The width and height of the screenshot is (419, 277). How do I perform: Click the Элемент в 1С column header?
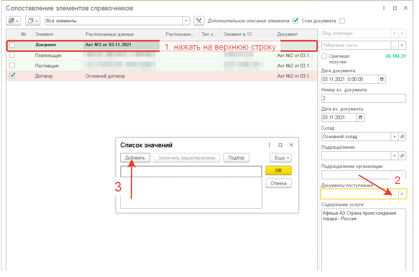point(247,34)
